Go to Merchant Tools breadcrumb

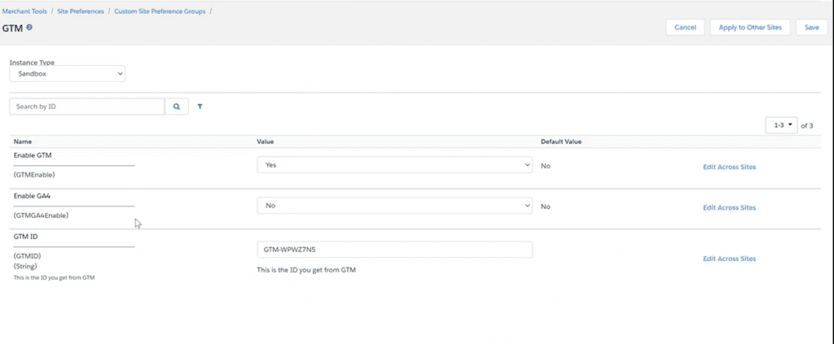point(25,11)
